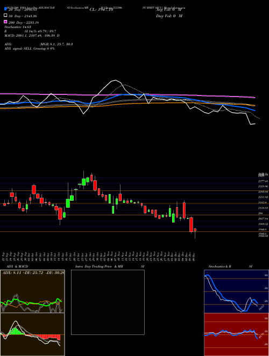
Task: Click the peak of the white line in top chart
Action: click(115, 80)
